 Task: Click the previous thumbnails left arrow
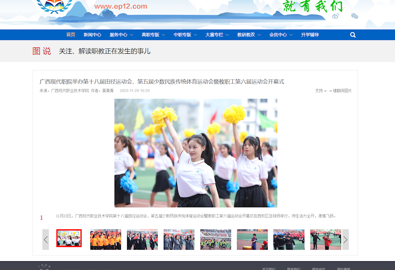coord(46,240)
